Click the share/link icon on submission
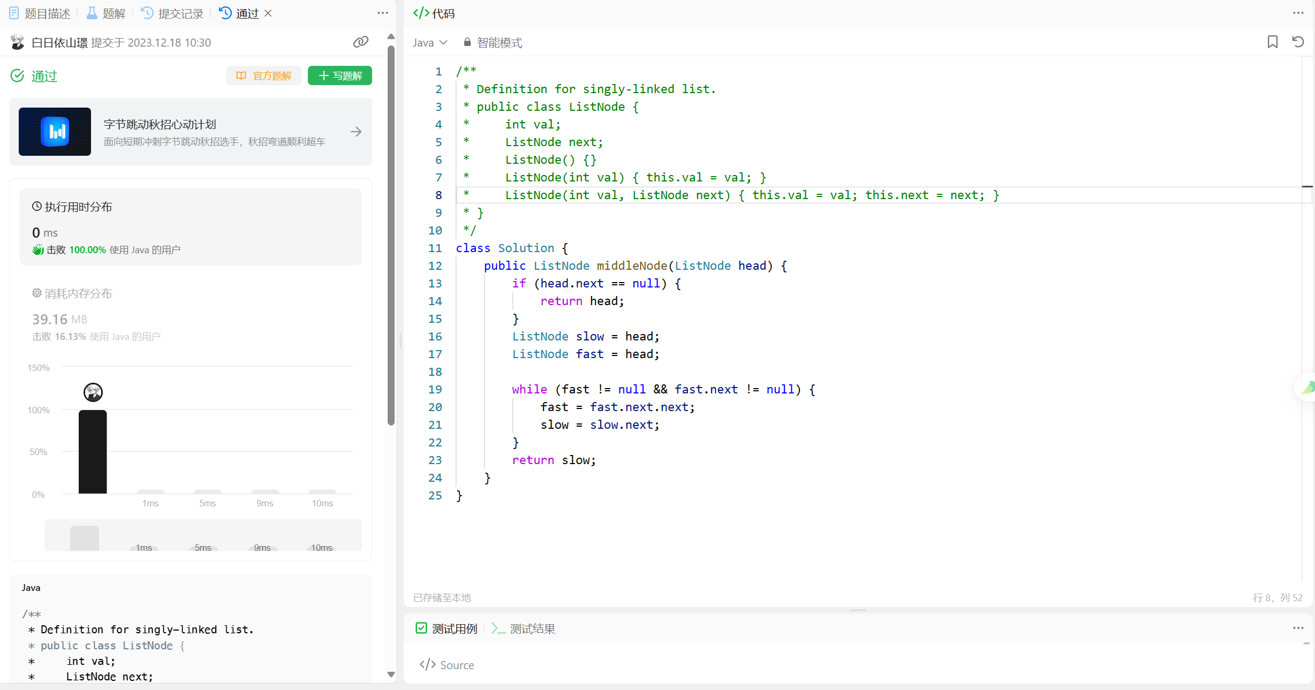Image resolution: width=1315 pixels, height=690 pixels. (361, 42)
